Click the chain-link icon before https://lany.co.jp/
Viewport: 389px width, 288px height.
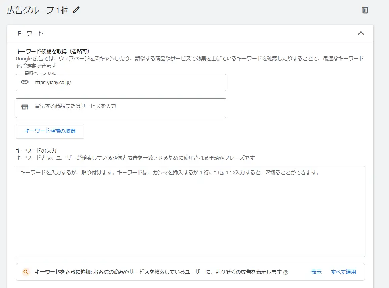pyautogui.click(x=25, y=82)
